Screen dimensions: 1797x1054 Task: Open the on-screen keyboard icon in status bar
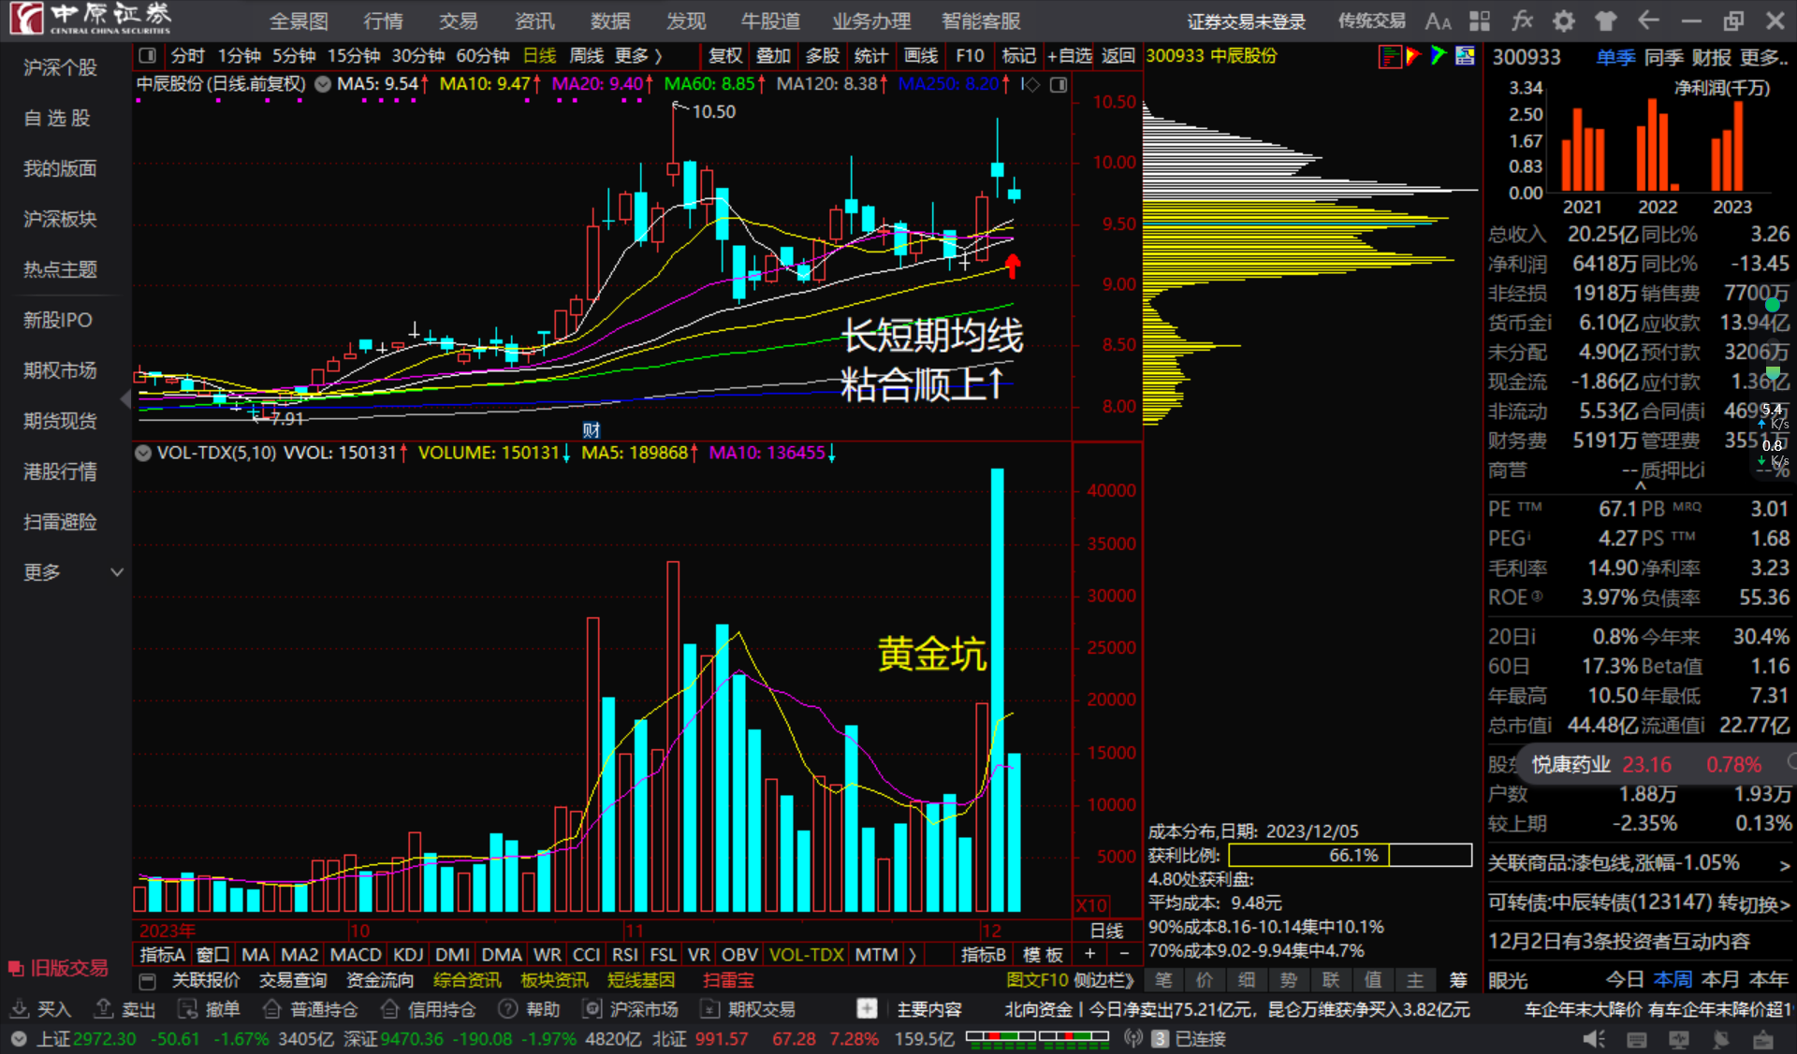tap(1637, 1038)
